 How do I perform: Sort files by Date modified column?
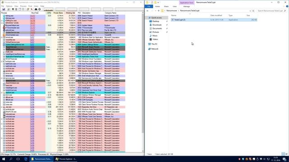pos(216,15)
